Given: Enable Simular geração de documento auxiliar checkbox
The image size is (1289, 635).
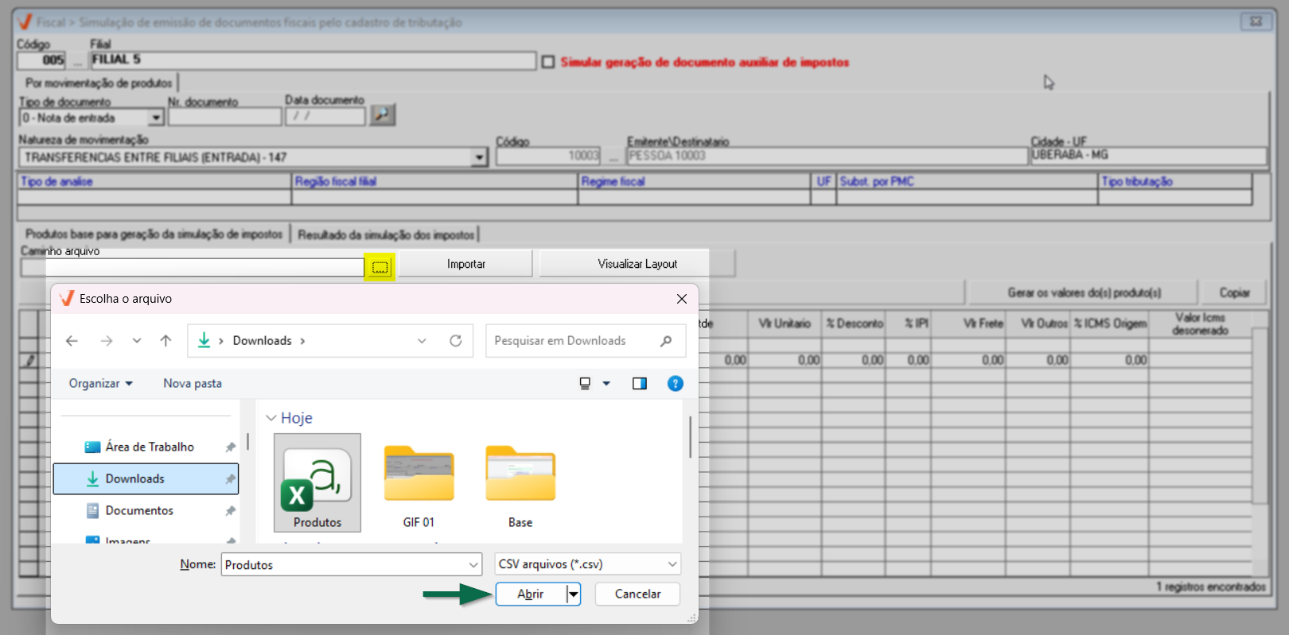Looking at the screenshot, I should 548,62.
